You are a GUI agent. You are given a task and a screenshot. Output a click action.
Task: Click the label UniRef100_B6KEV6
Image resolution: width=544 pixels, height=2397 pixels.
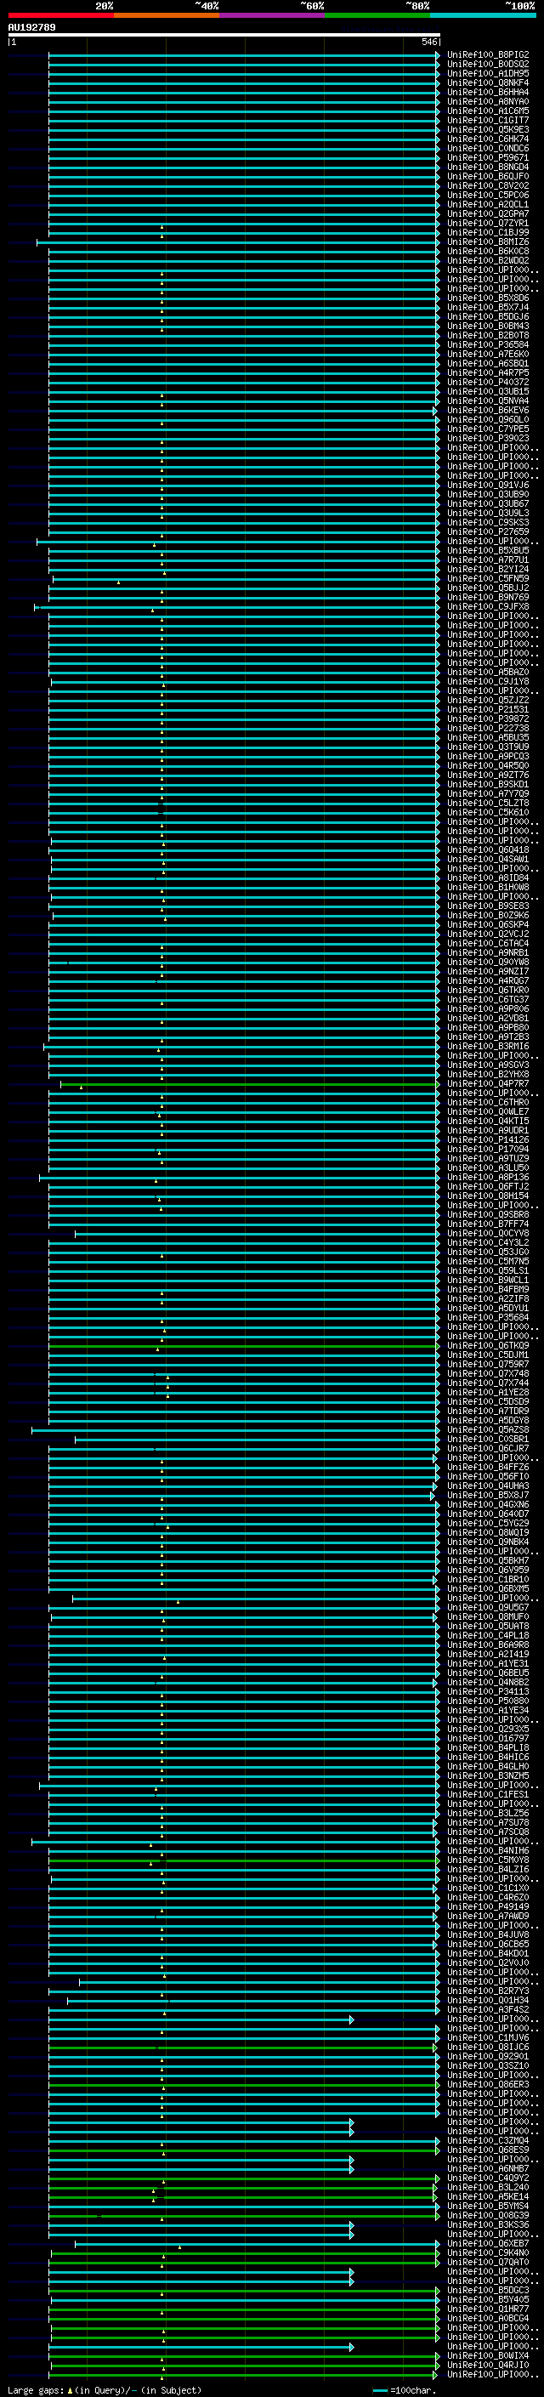coord(488,411)
